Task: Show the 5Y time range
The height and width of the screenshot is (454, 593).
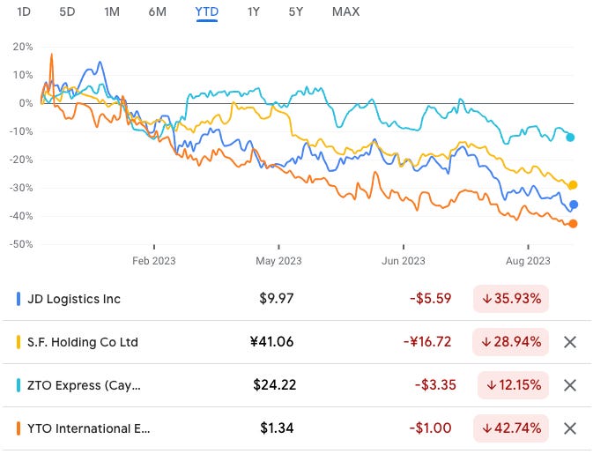Action: pos(296,11)
